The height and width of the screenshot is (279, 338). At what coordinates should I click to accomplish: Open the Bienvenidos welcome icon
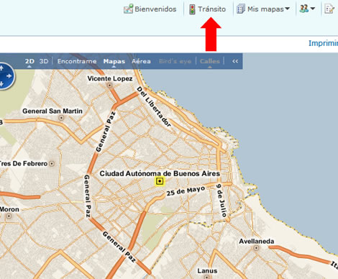[128, 9]
